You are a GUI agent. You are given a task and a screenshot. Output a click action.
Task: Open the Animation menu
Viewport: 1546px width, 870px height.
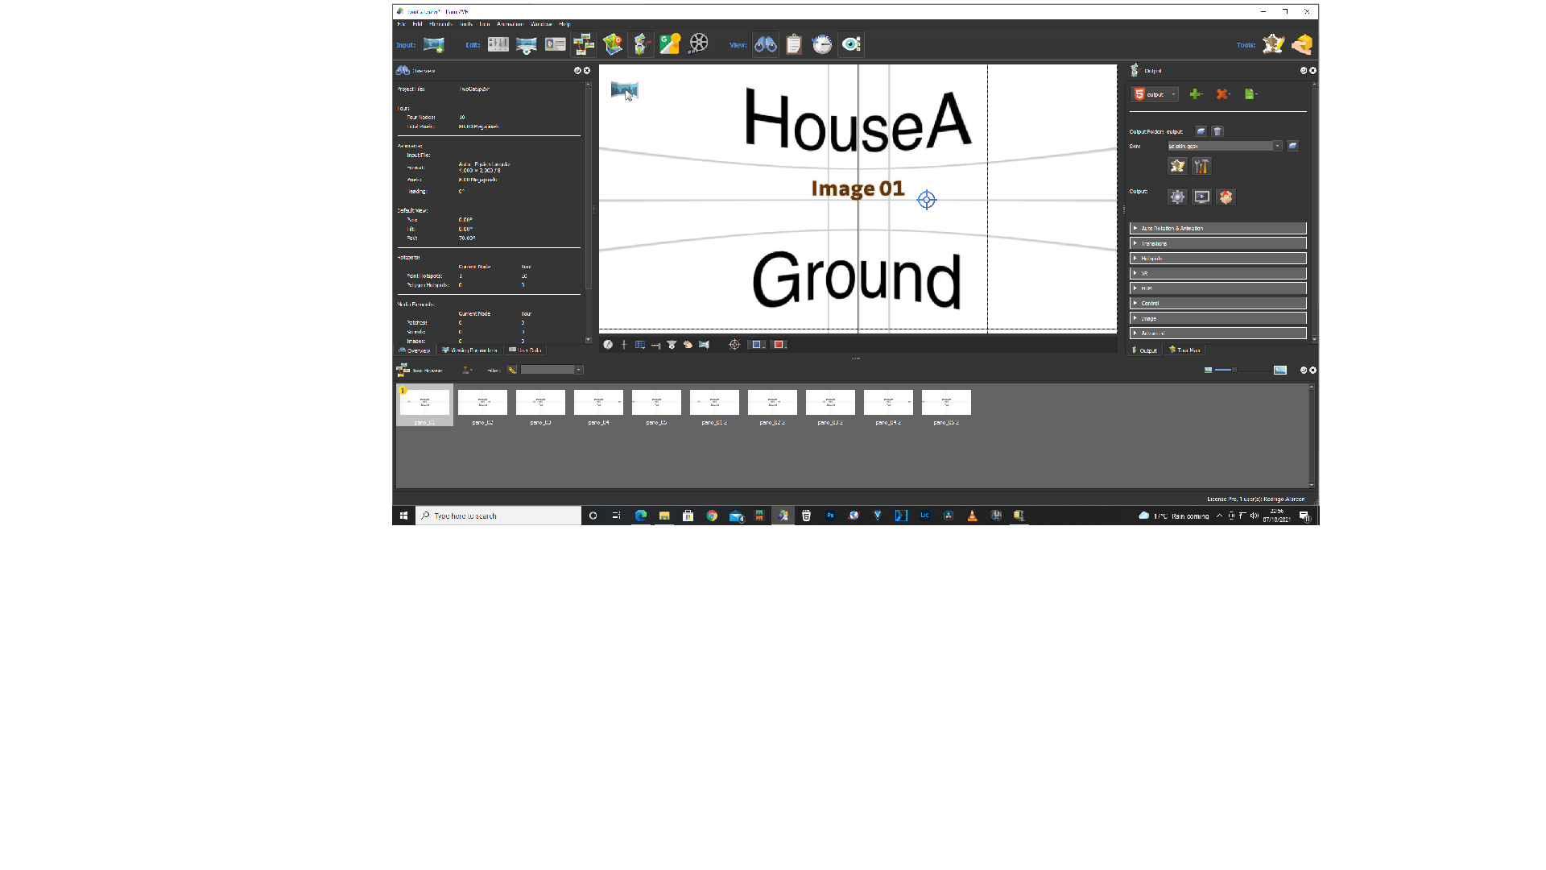510,24
